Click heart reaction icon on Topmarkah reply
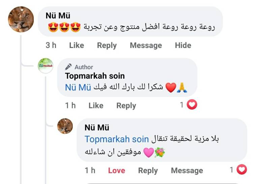This screenshot has width=255, height=184. pyautogui.click(x=192, y=105)
